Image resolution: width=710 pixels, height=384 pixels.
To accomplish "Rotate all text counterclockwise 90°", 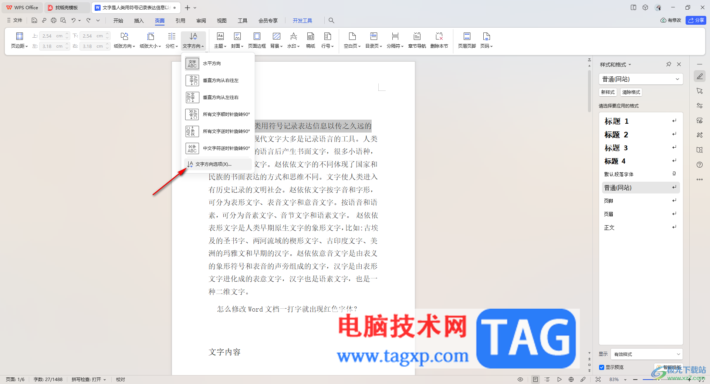I will [x=218, y=131].
